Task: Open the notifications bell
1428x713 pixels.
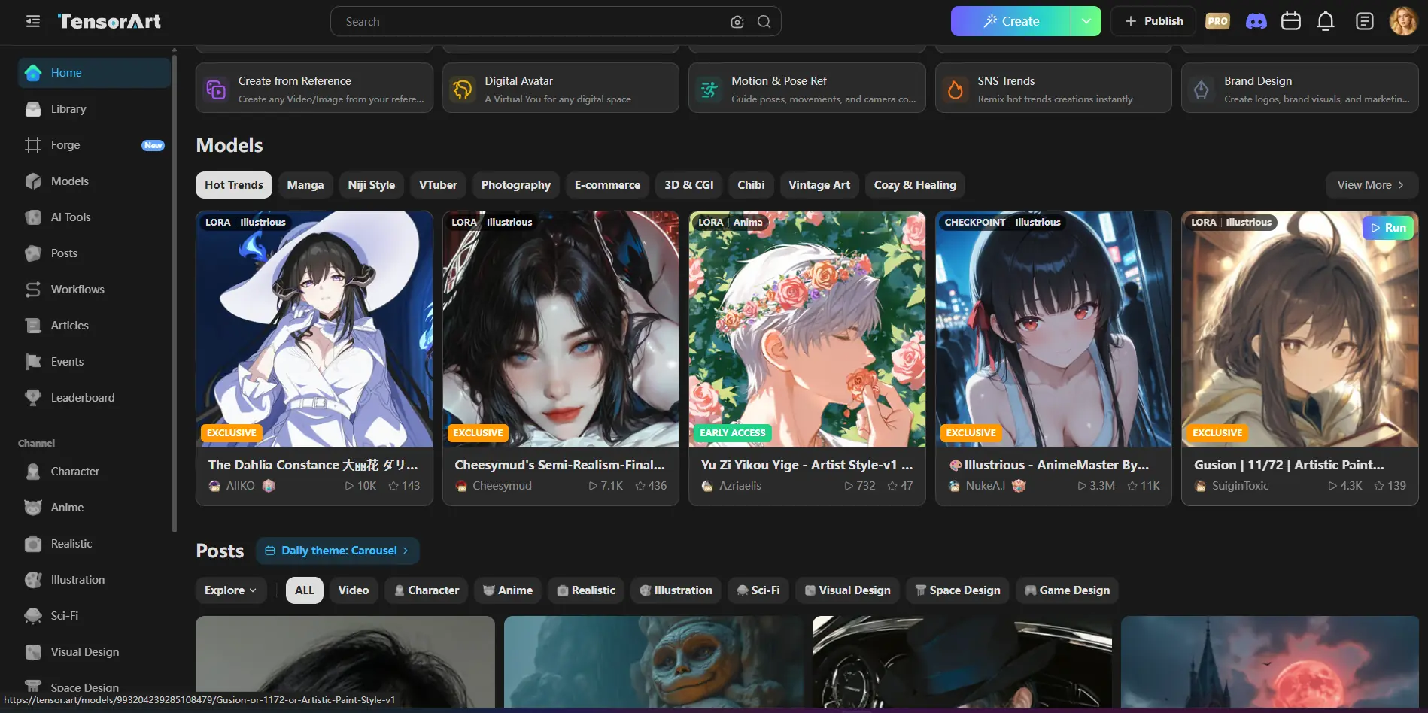Action: point(1326,21)
